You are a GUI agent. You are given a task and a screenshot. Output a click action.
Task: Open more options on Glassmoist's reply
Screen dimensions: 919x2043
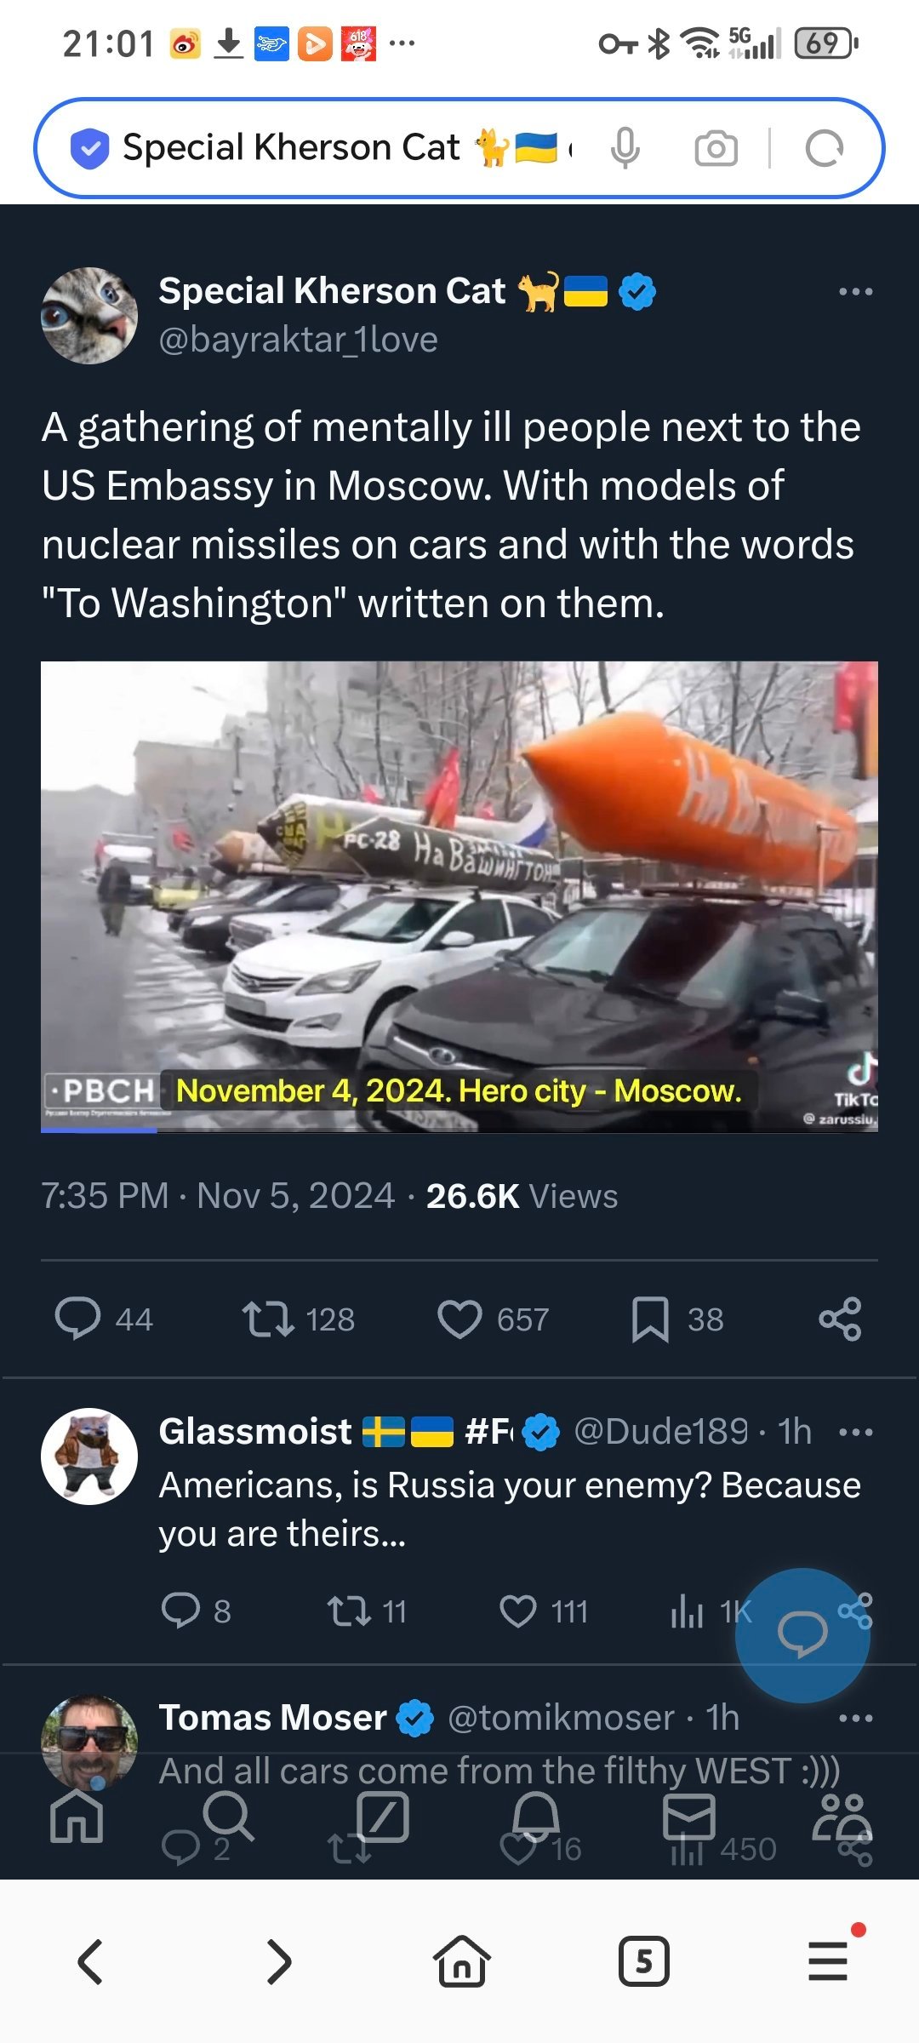pos(855,1432)
